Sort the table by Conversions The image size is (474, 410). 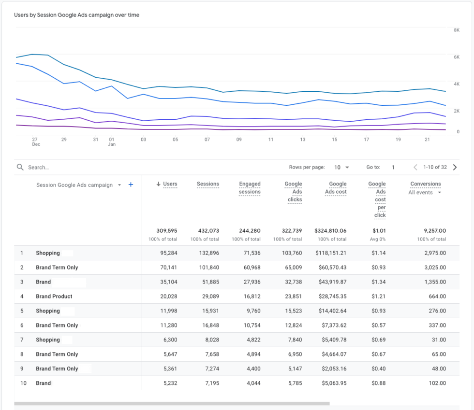pos(426,184)
